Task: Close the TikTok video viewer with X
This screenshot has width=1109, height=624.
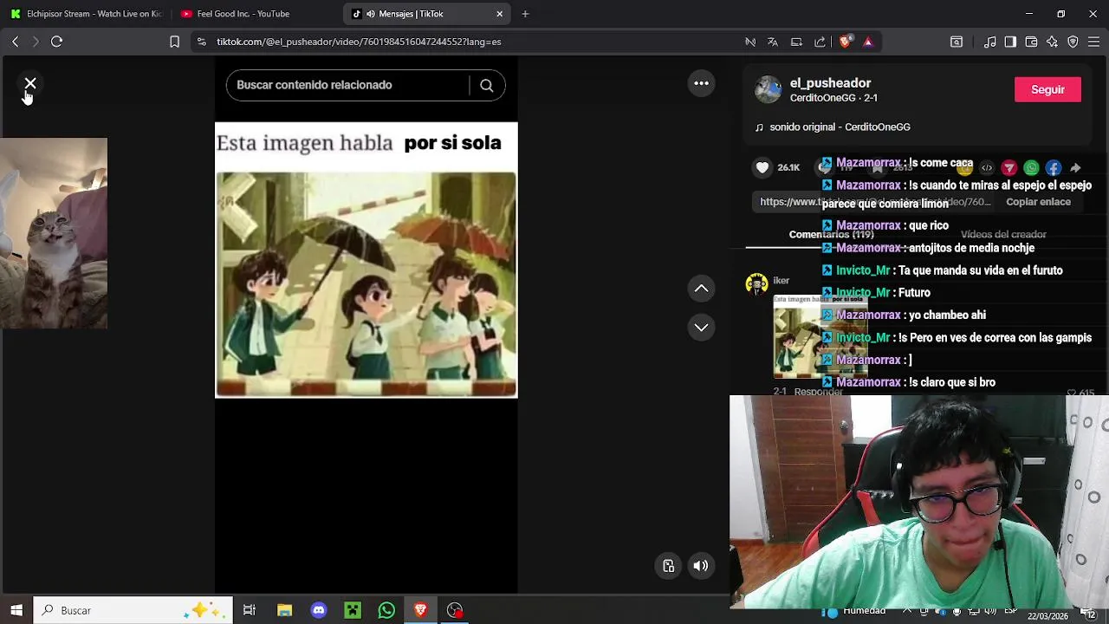Action: pos(30,83)
